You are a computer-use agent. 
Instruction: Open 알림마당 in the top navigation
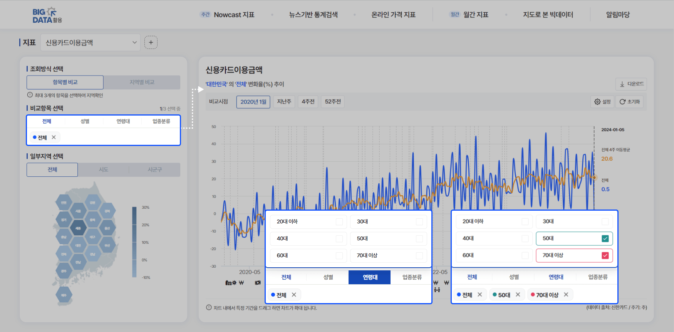[618, 15]
